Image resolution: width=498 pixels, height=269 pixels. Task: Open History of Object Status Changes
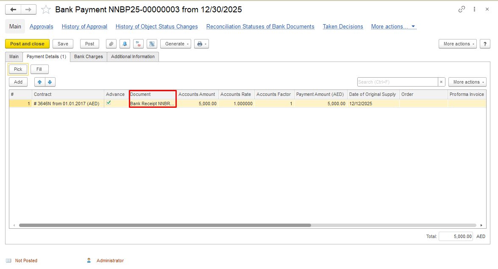click(x=156, y=27)
